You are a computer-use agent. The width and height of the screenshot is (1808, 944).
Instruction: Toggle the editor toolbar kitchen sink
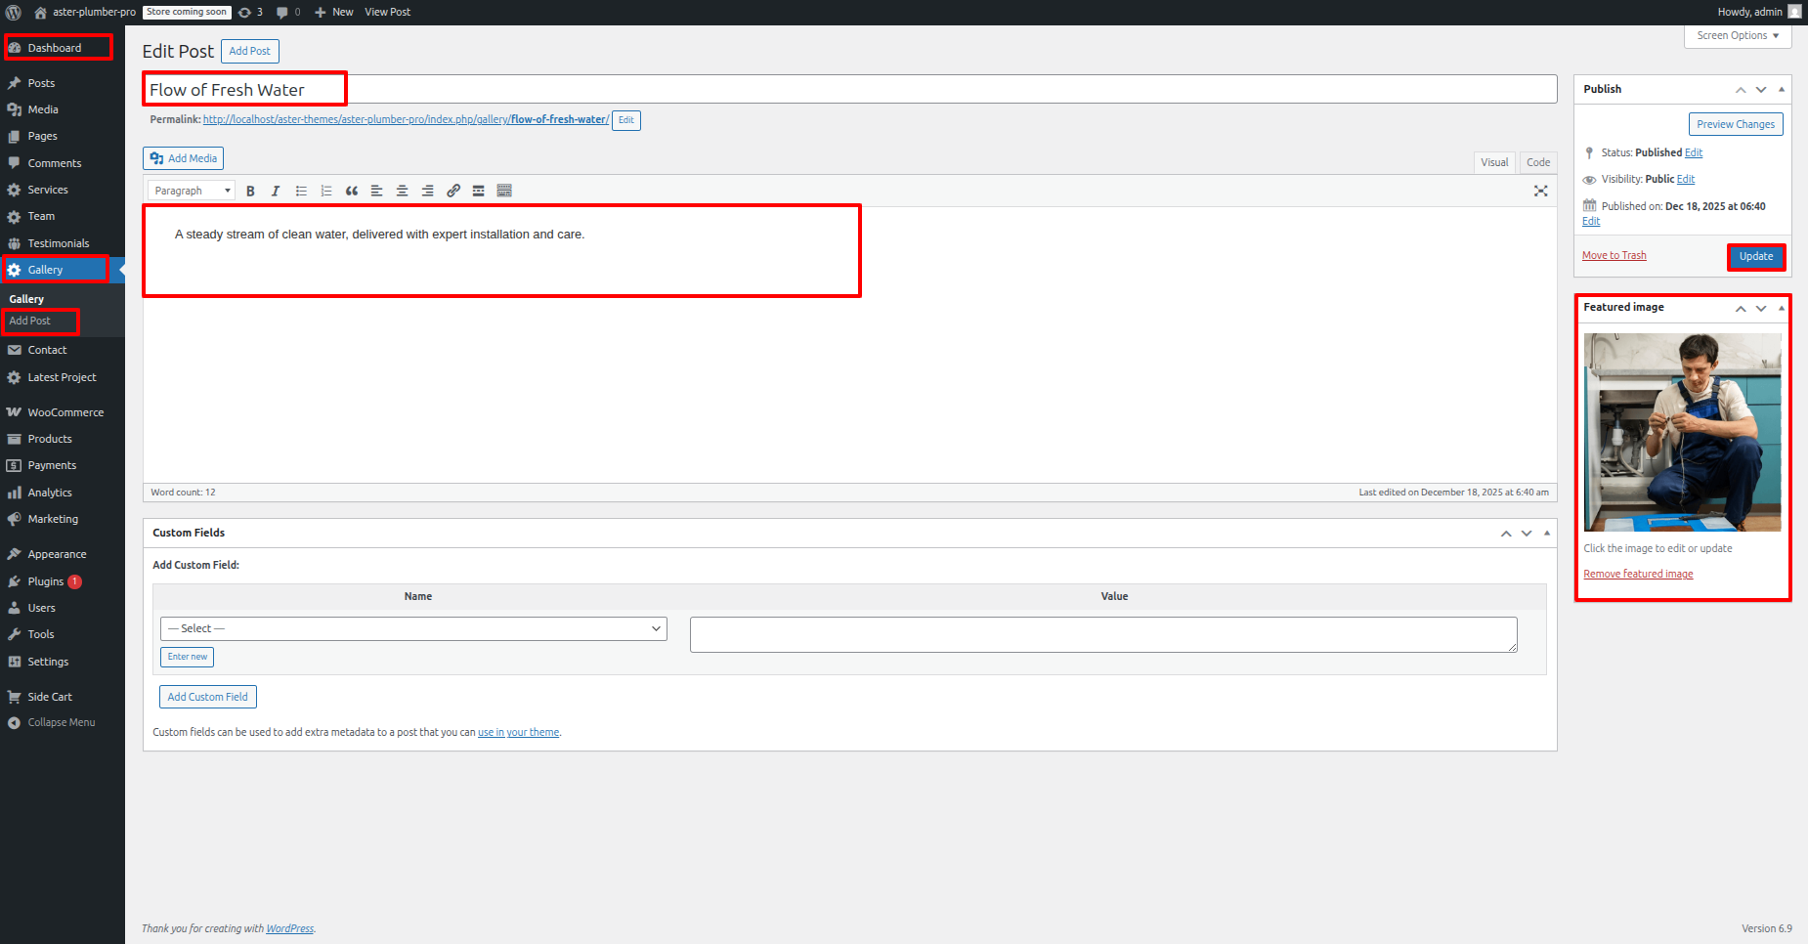pyautogui.click(x=504, y=192)
